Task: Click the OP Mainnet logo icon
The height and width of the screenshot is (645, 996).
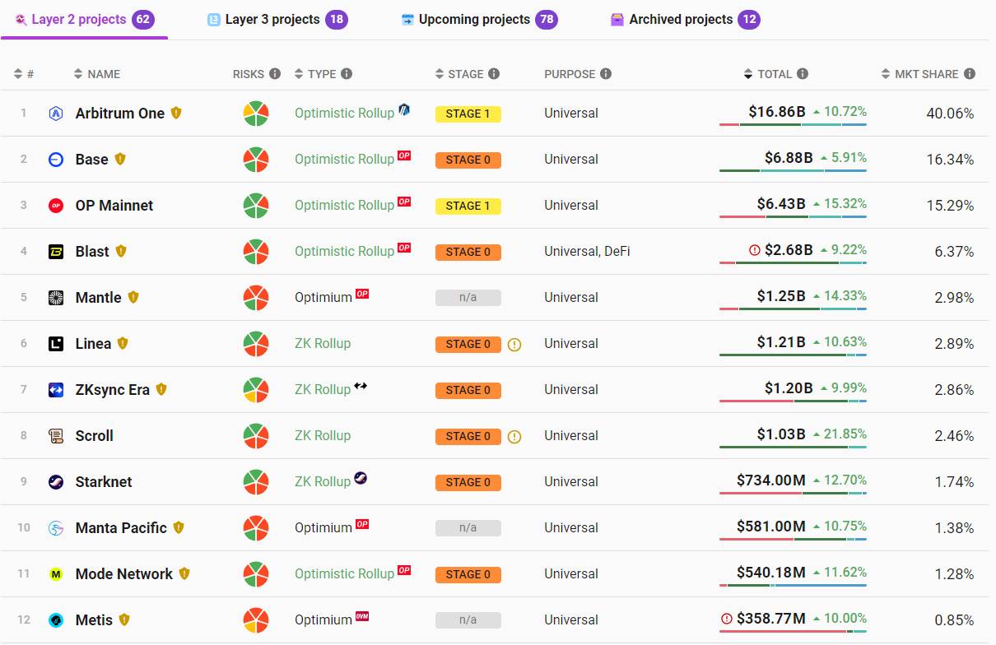Action: pyautogui.click(x=56, y=206)
